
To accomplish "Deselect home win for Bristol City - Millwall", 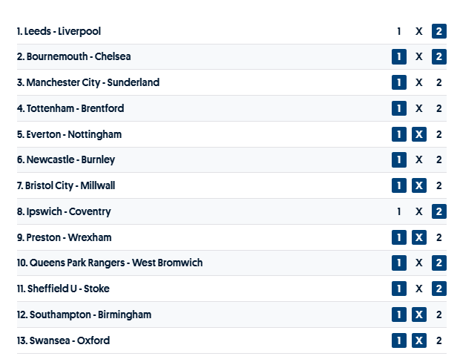I will [x=399, y=185].
